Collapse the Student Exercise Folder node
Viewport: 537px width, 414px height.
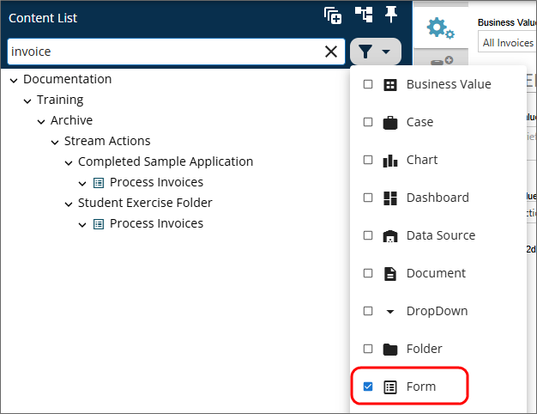[x=69, y=204]
